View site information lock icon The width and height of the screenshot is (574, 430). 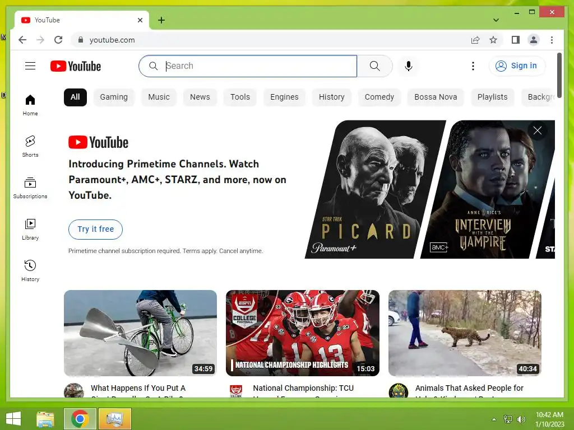tap(81, 40)
